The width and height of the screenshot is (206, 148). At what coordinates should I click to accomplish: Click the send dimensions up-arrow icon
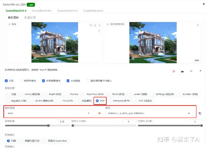(x=200, y=71)
